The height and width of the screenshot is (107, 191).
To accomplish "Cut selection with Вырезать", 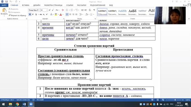I will [x=13, y=9].
